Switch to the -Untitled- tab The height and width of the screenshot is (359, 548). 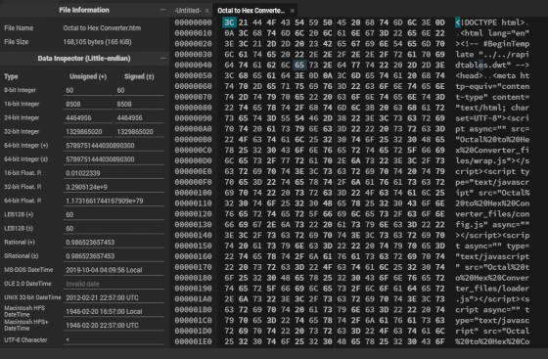click(x=188, y=11)
